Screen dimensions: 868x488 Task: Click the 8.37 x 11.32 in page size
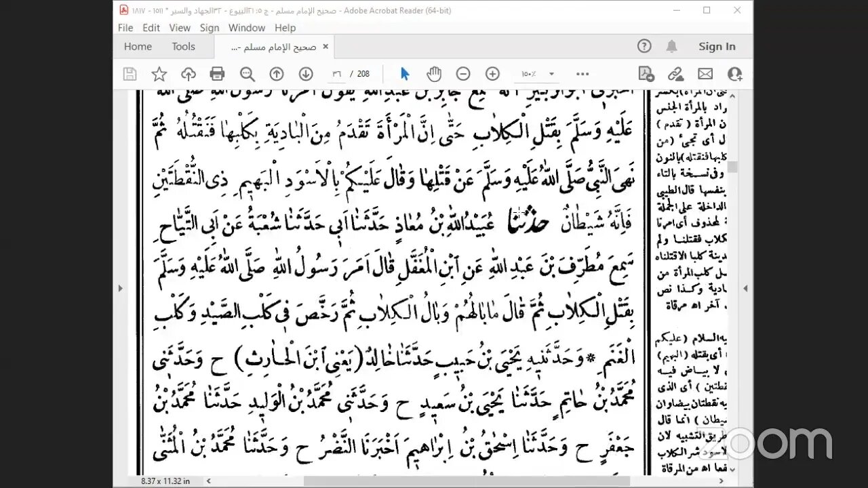pos(165,481)
